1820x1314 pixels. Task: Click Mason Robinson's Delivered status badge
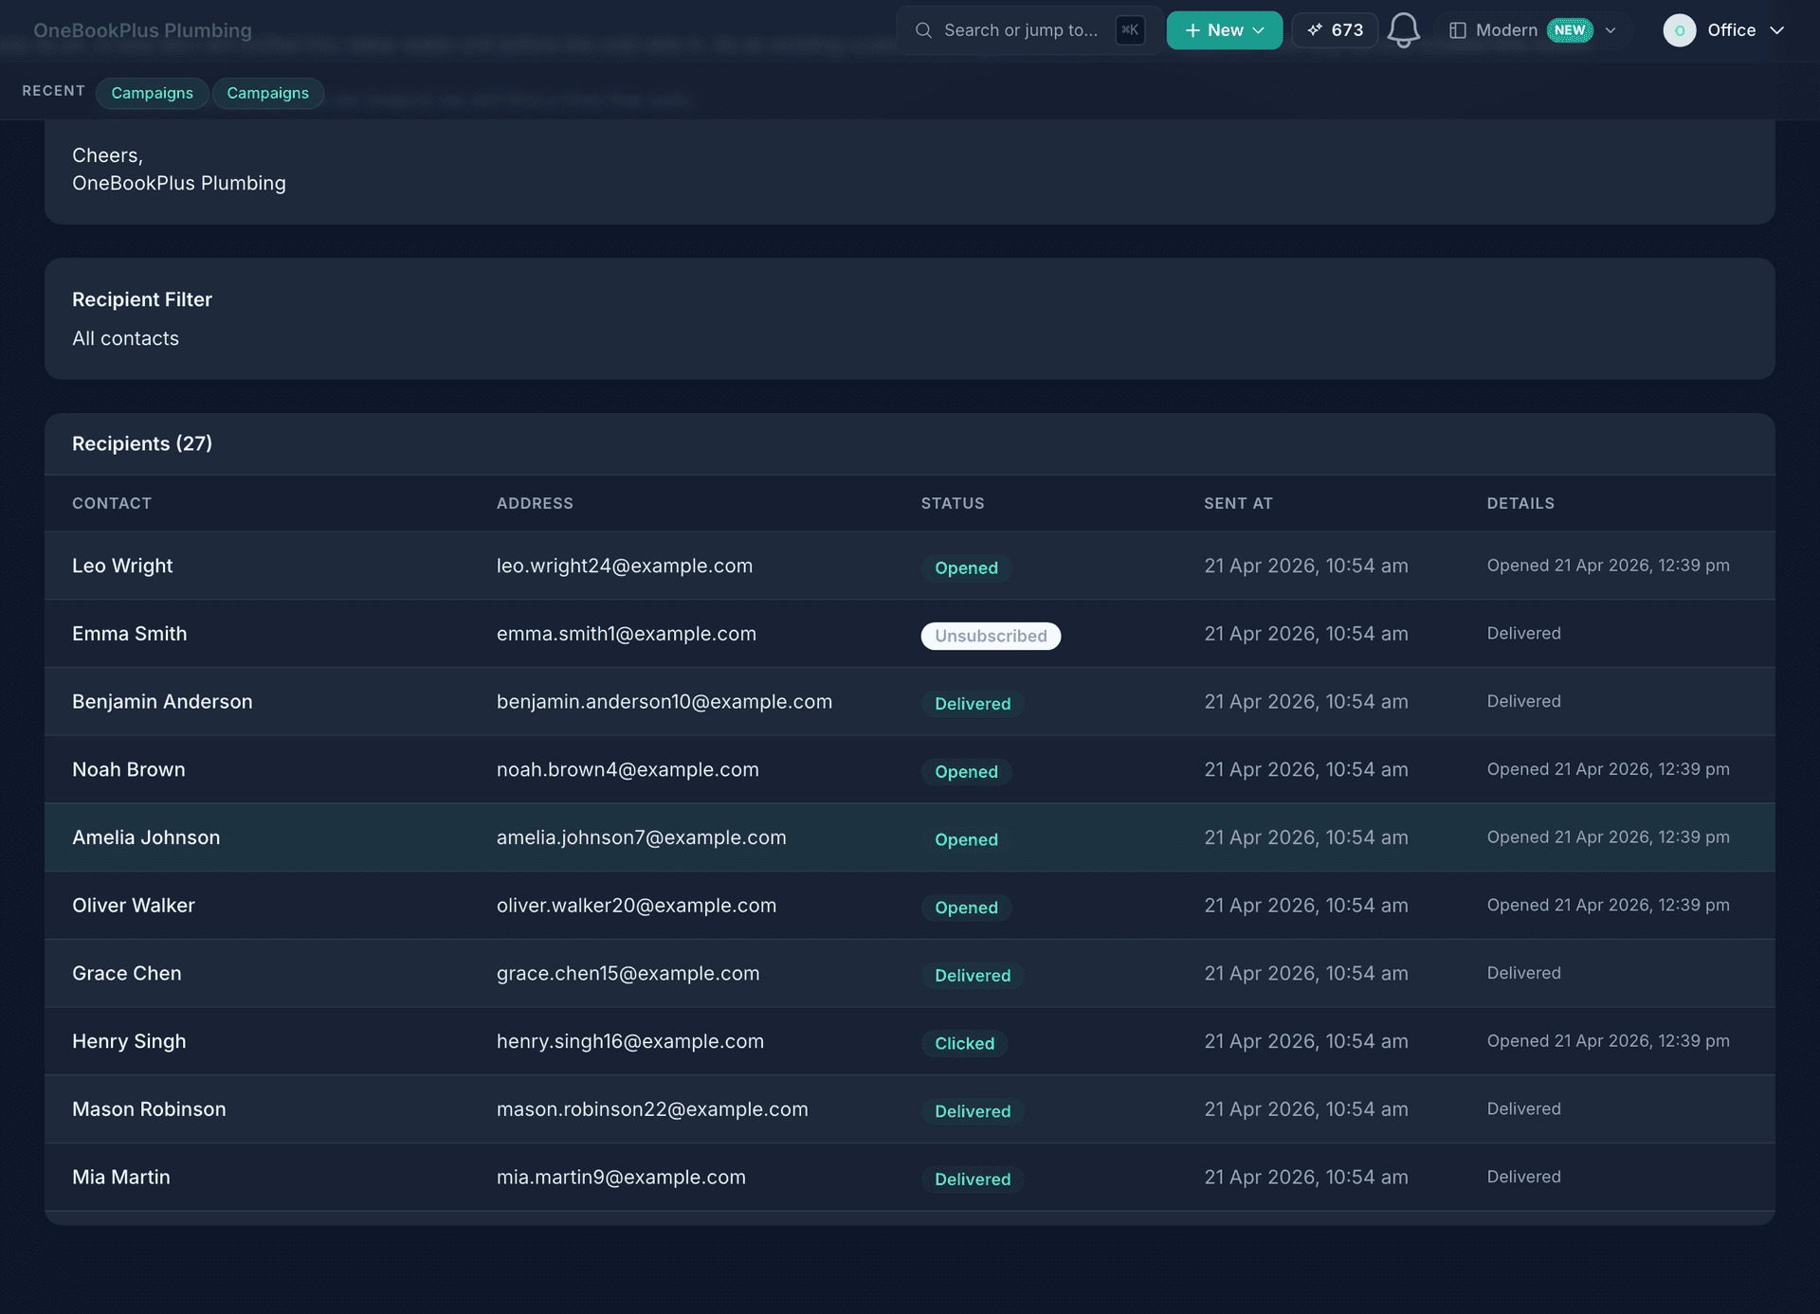[973, 1111]
